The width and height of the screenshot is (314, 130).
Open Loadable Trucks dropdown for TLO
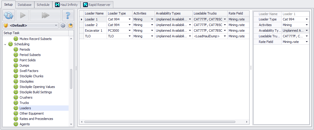pos(225,36)
